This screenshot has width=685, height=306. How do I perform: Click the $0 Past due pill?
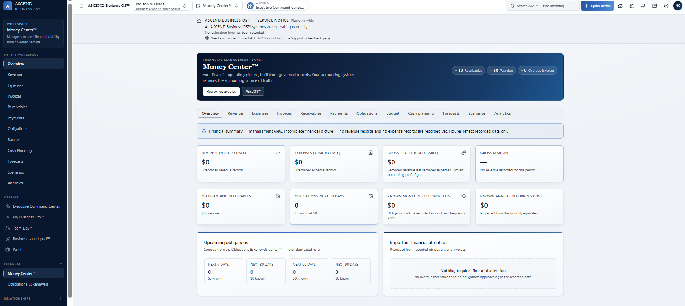tap(502, 71)
